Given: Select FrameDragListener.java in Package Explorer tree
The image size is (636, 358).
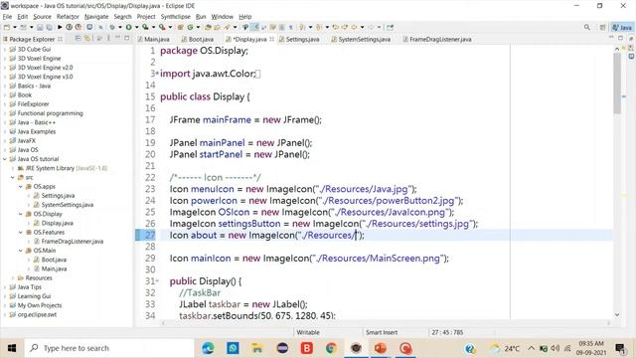Looking at the screenshot, I should coord(73,241).
